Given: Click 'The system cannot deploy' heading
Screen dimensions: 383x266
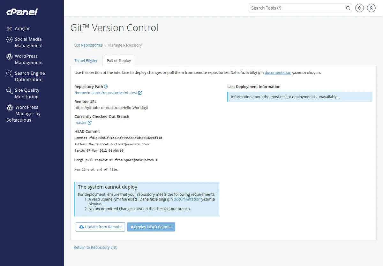Looking at the screenshot, I should coord(108,187).
